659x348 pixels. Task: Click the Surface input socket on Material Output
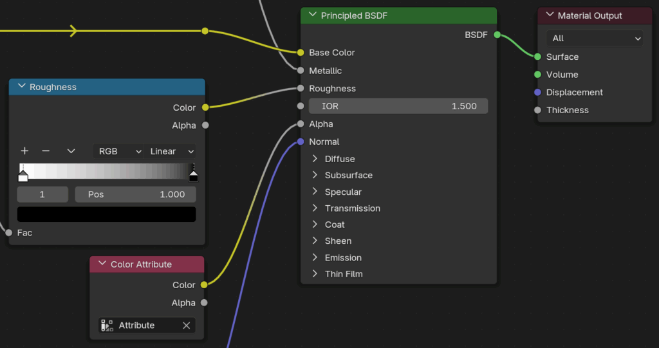(537, 57)
